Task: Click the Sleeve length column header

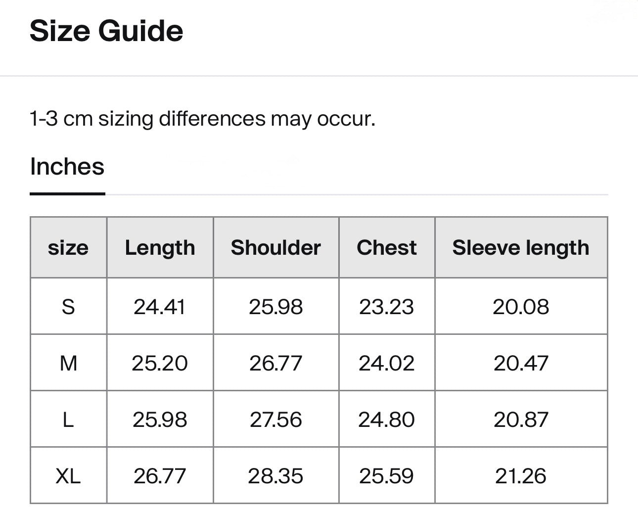Action: point(520,247)
